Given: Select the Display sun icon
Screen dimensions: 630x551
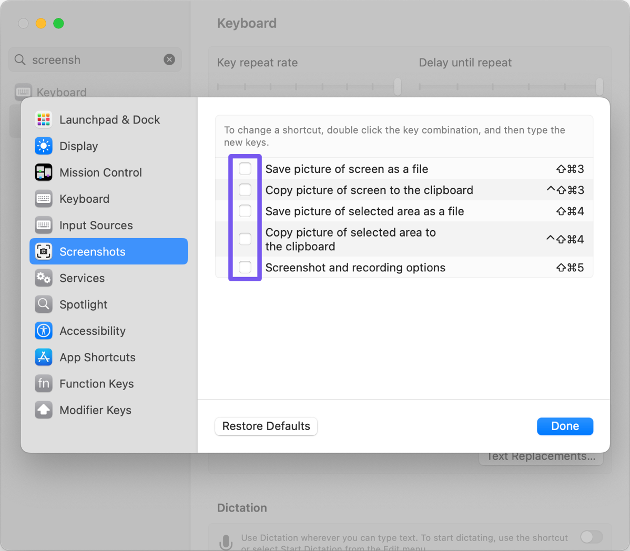Looking at the screenshot, I should pos(44,146).
